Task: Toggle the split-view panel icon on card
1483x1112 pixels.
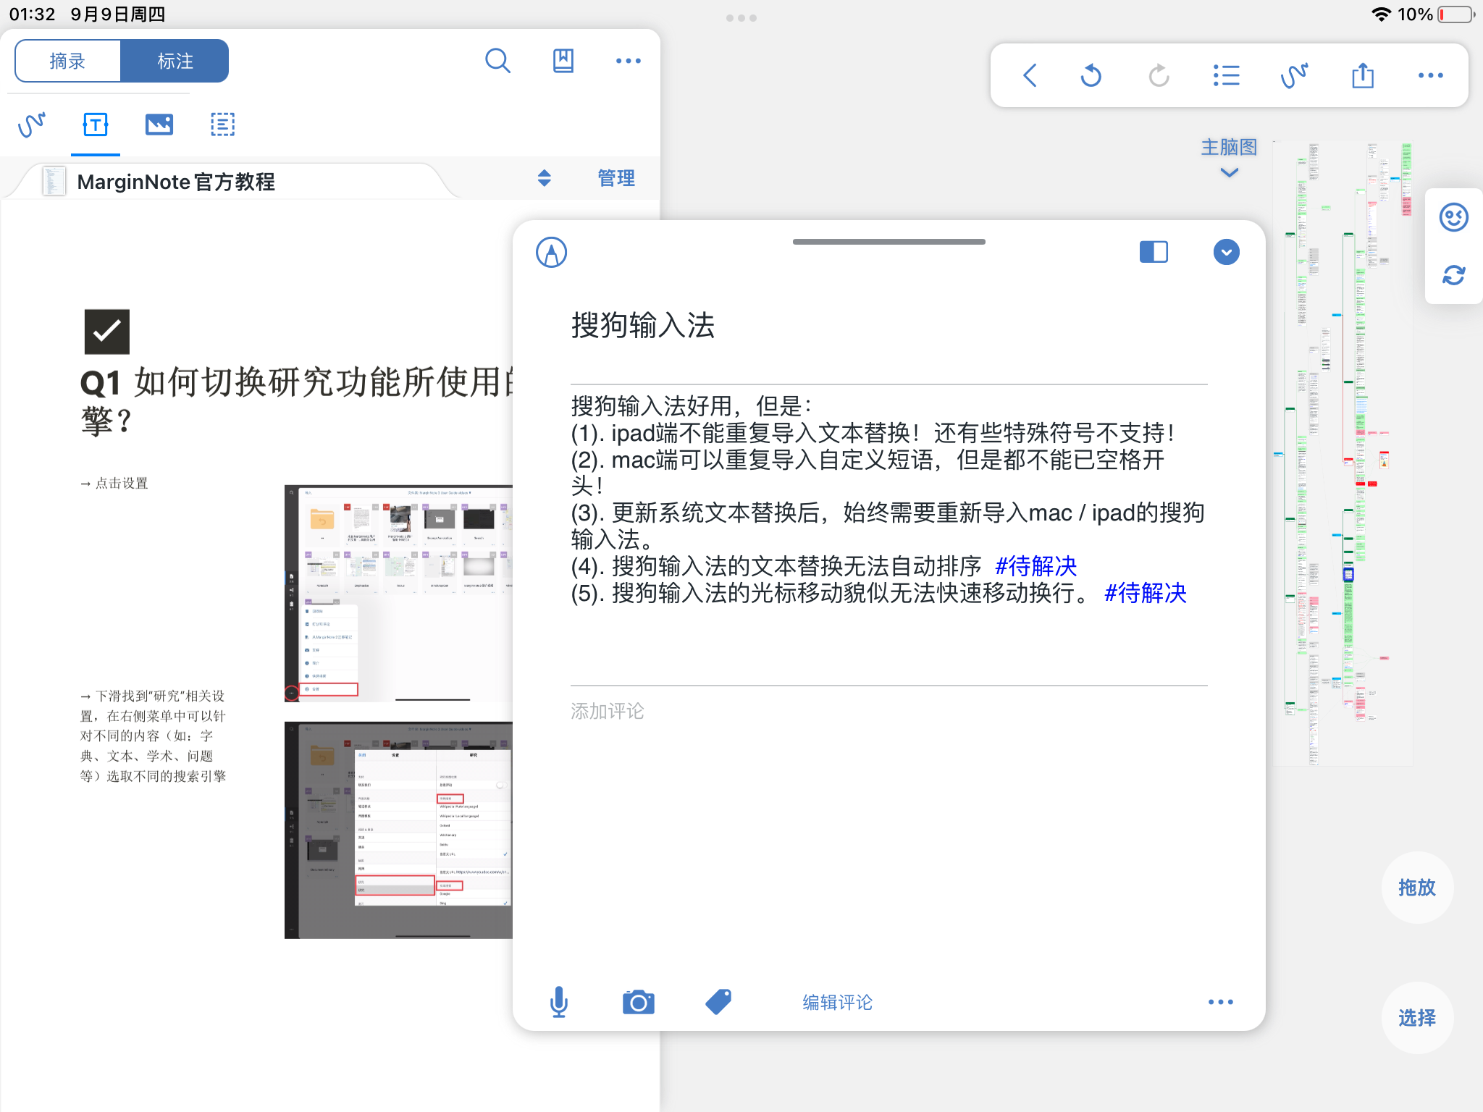Action: click(1154, 252)
